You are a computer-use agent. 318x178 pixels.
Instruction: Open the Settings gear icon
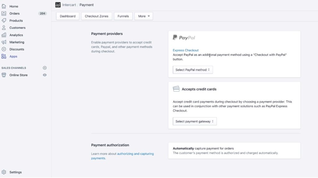click(4, 172)
